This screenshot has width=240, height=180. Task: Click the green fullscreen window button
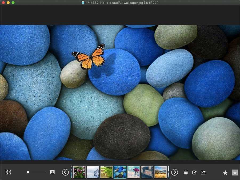coord(13,3)
